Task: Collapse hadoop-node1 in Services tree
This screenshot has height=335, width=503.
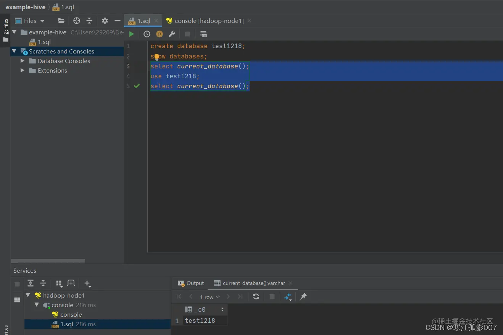Action: 28,295
